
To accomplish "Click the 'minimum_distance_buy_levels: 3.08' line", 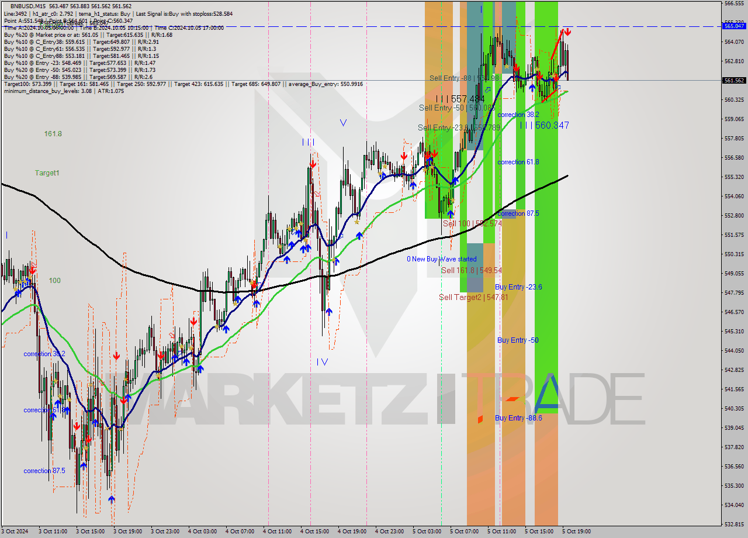I will pyautogui.click(x=64, y=91).
